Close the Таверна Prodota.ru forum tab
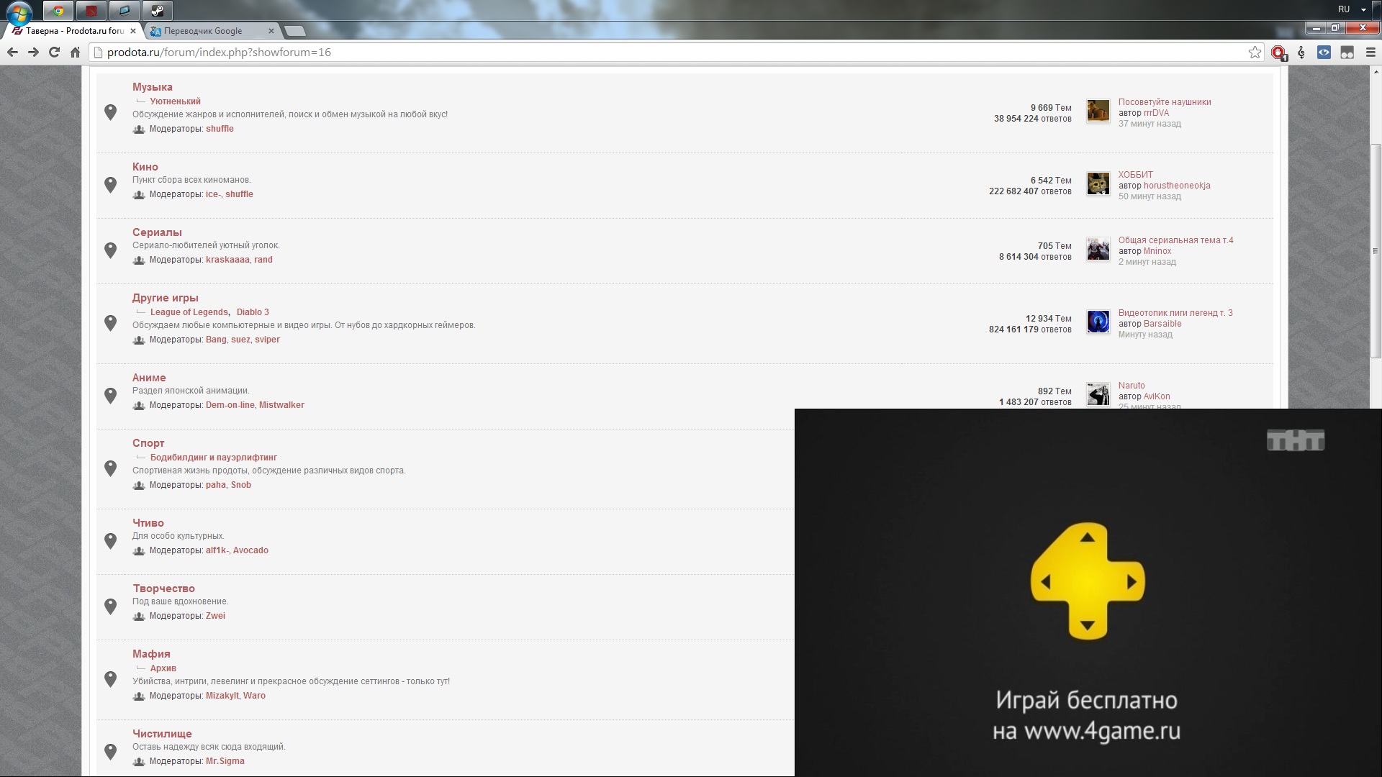Viewport: 1382px width, 777px height. pos(133,31)
